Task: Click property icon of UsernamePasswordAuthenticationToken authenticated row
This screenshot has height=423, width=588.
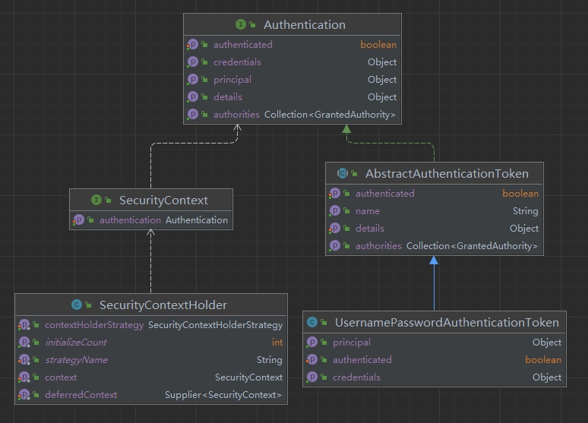Action: tap(311, 360)
